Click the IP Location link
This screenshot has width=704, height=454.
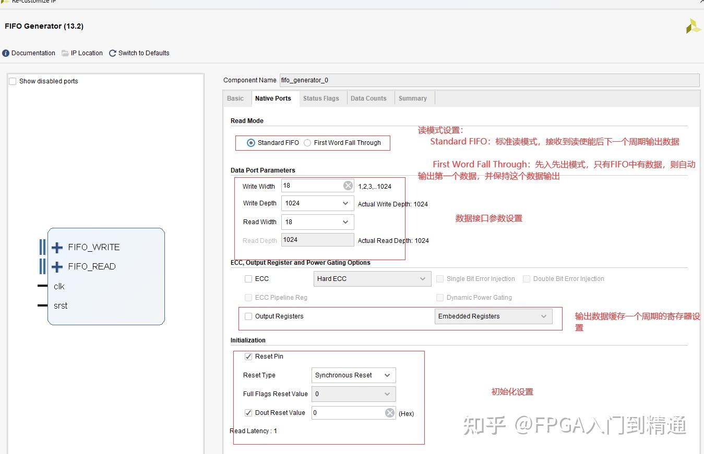(87, 53)
